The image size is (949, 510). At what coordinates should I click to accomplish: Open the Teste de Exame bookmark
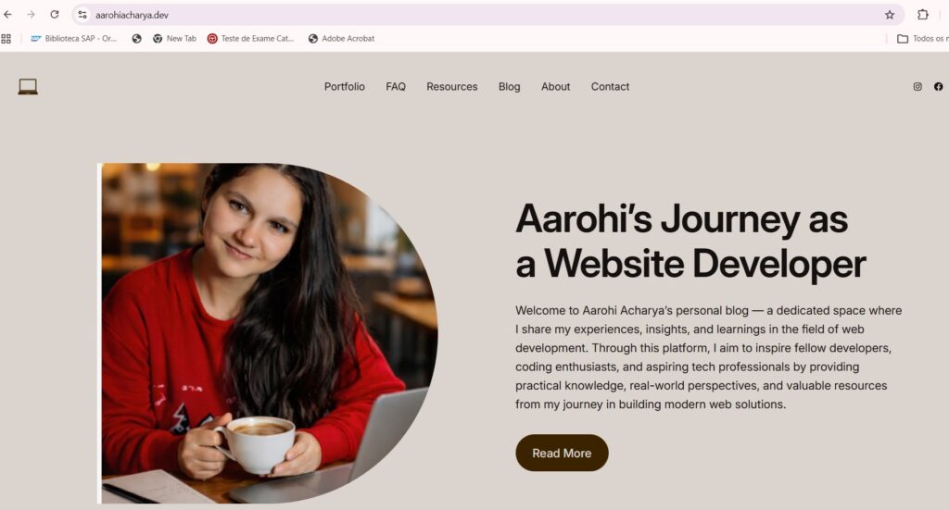pos(250,39)
